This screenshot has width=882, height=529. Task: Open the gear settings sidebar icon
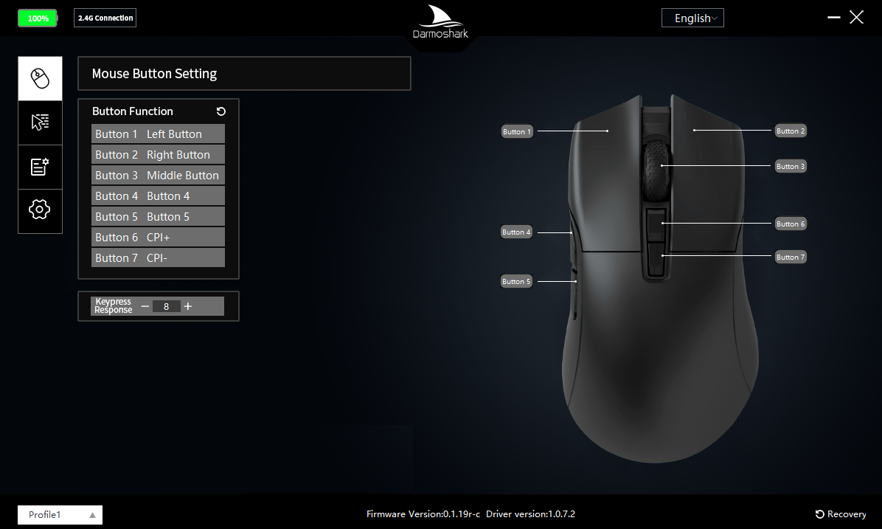click(40, 211)
